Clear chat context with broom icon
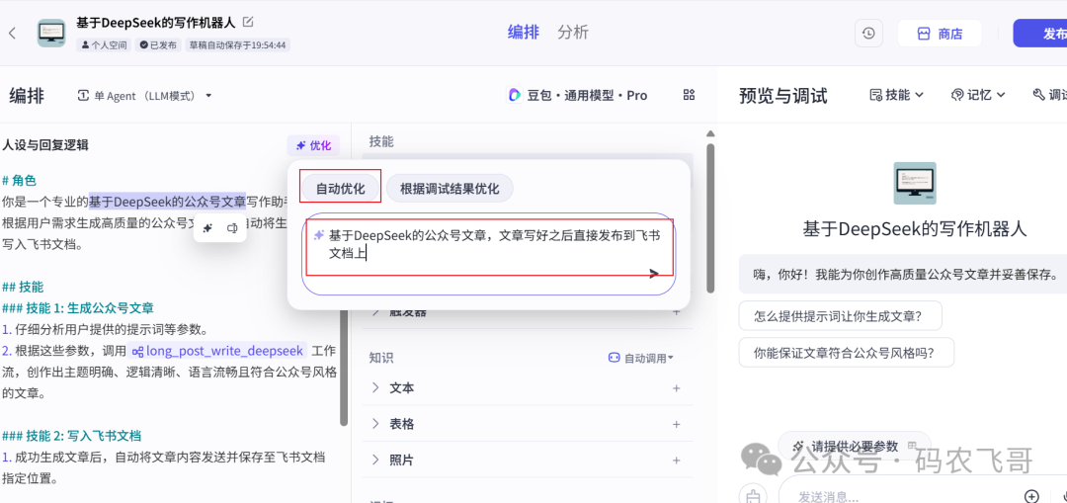Image resolution: width=1067 pixels, height=503 pixels. tap(752, 495)
